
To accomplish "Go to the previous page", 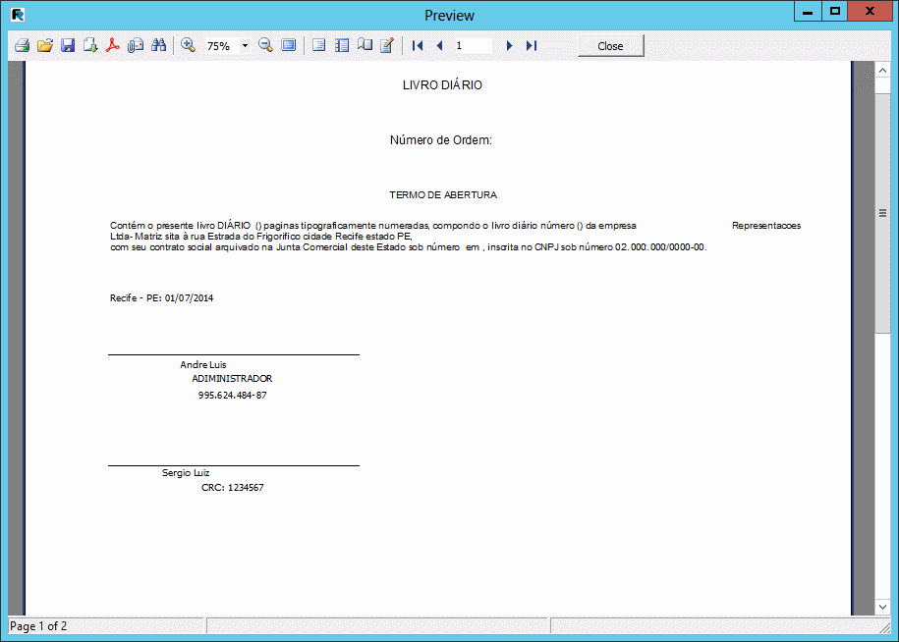I will pyautogui.click(x=440, y=45).
